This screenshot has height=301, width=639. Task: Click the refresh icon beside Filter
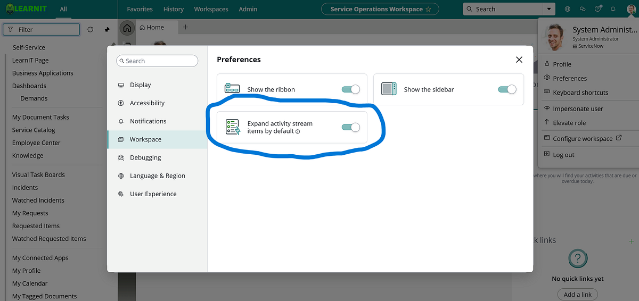coord(90,30)
